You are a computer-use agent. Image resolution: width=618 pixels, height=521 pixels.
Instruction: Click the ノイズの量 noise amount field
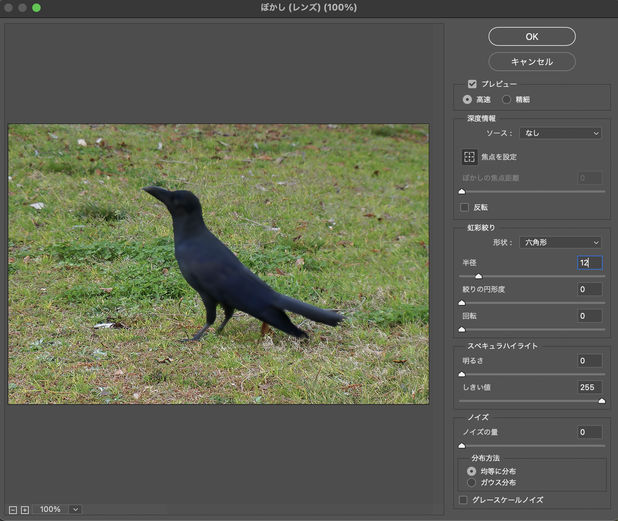(x=590, y=432)
